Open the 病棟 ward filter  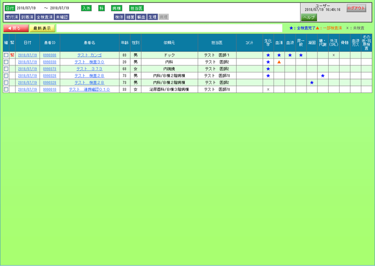click(117, 8)
